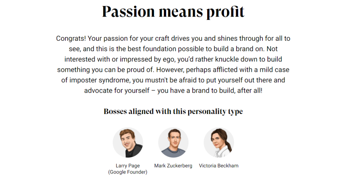
Task: Click the word 'Bosses' in the subheading
Action: click(x=115, y=111)
